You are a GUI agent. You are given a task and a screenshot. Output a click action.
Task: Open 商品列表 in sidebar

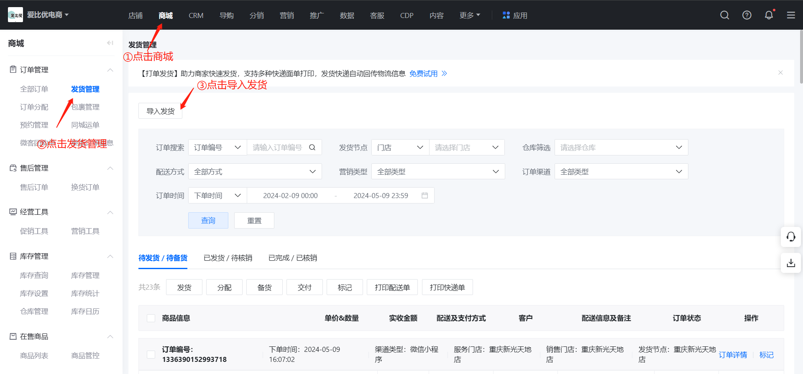[x=34, y=356]
